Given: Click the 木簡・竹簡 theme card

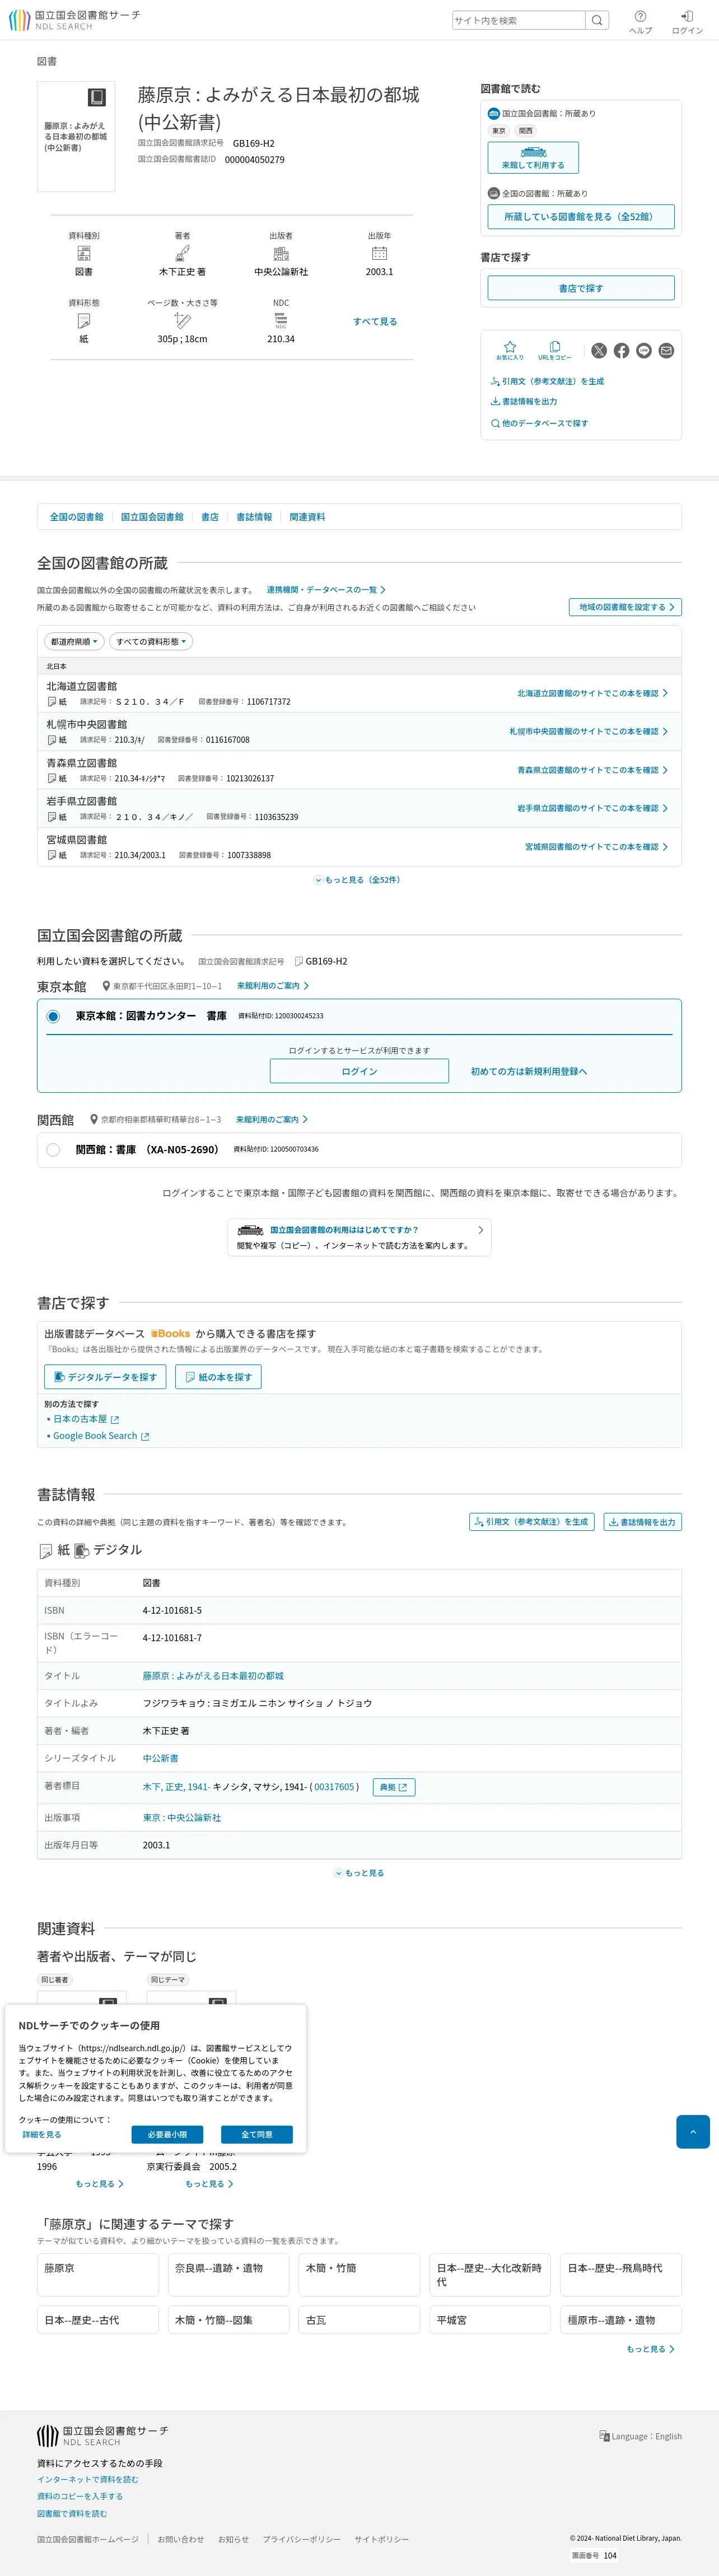Looking at the screenshot, I should coord(359,2275).
